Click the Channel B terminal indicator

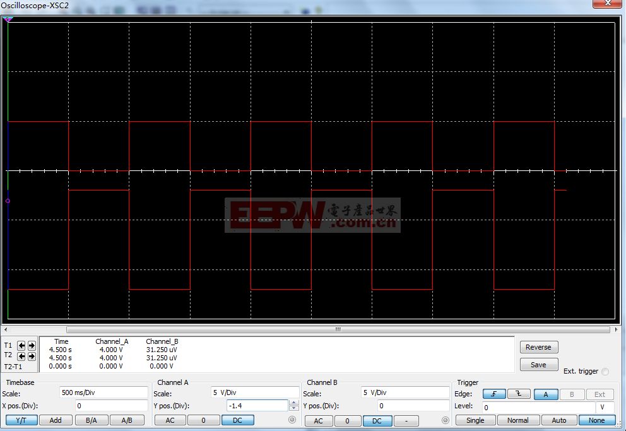[446, 420]
